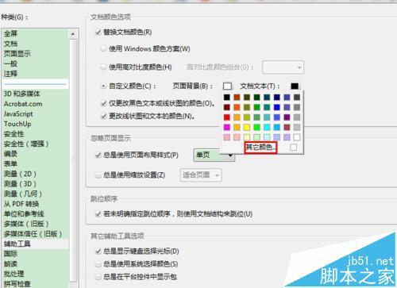The width and height of the screenshot is (397, 288).
Task: Toggle 总是使用页面布局样式(P) checkbox
Action: pos(98,155)
